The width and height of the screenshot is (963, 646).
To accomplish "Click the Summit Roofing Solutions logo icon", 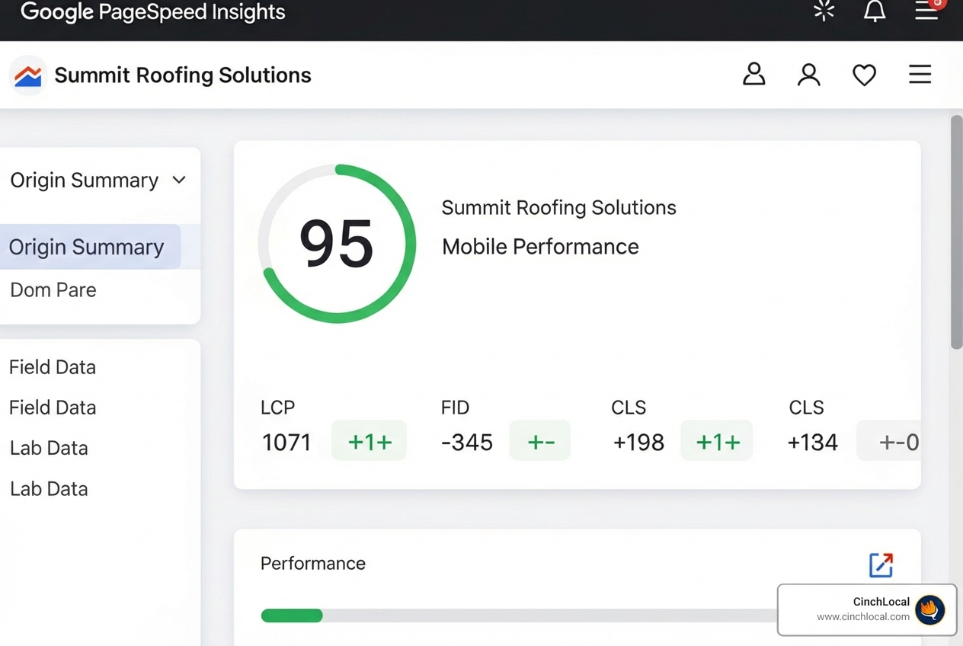I will click(x=28, y=75).
